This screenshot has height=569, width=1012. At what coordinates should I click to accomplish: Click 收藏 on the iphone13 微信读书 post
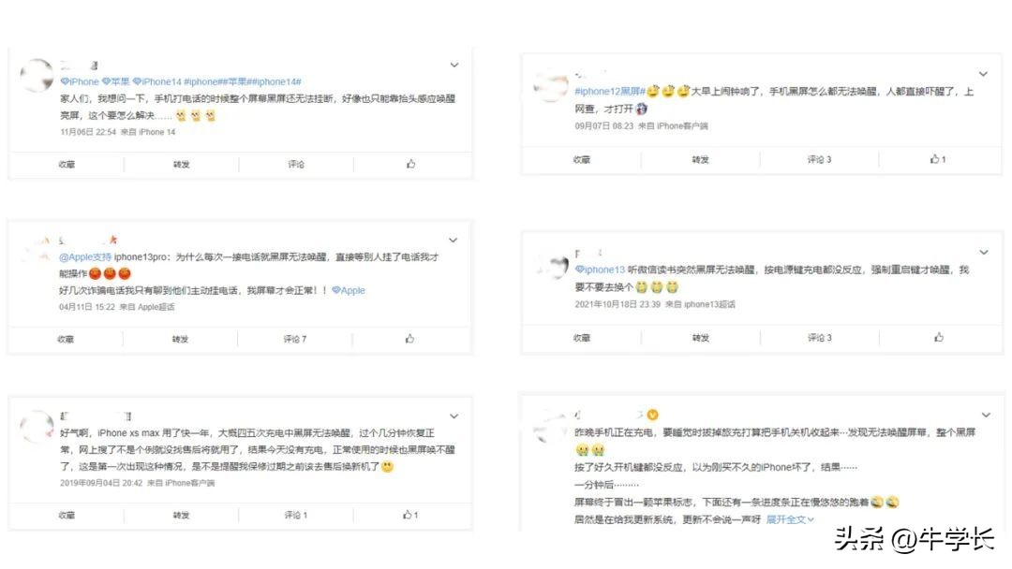click(582, 338)
